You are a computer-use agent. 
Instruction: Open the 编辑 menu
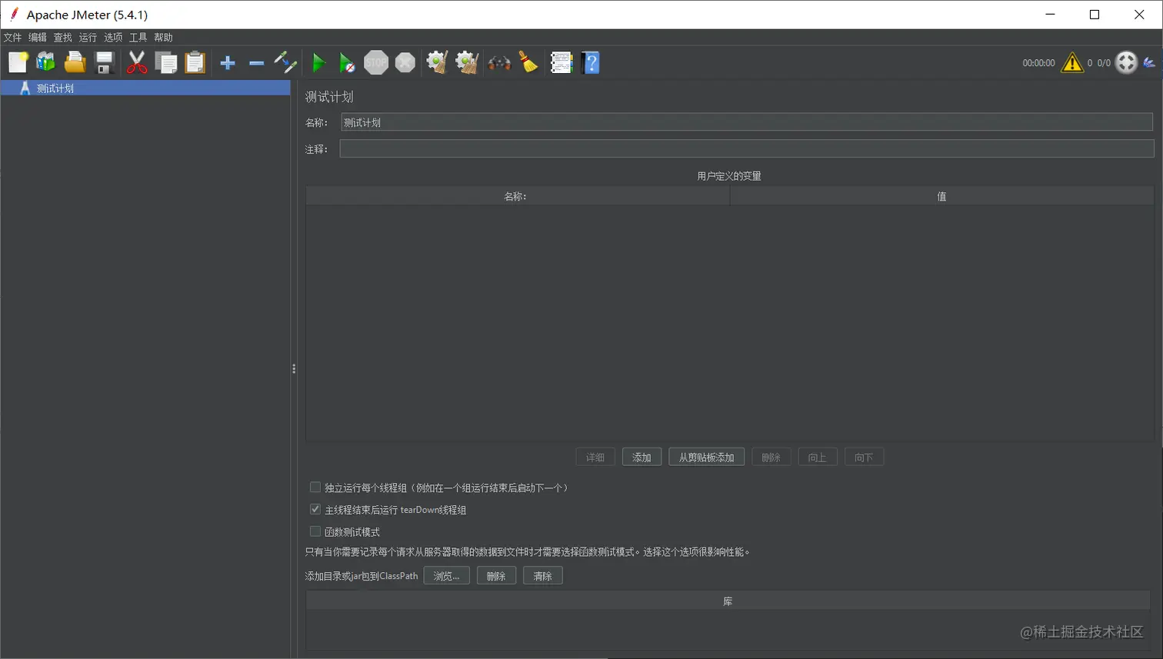pos(38,37)
